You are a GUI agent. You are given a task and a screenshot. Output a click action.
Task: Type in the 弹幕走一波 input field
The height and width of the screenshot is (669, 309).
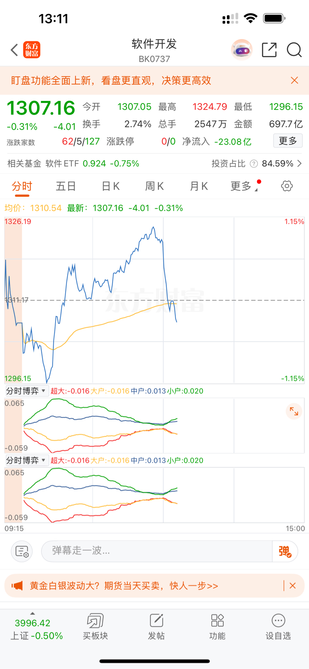(157, 551)
